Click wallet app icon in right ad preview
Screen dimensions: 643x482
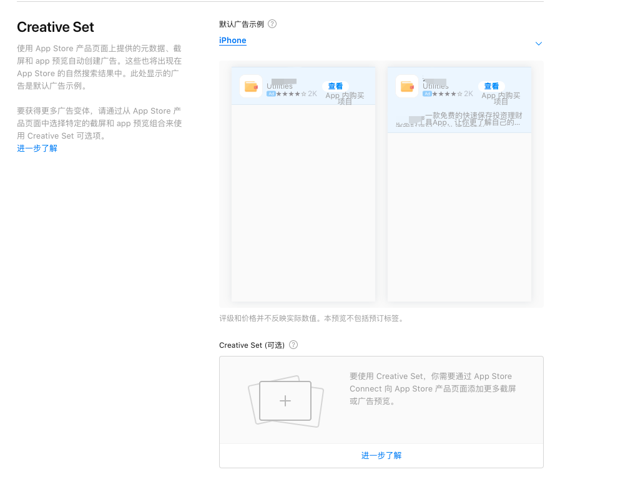click(407, 86)
